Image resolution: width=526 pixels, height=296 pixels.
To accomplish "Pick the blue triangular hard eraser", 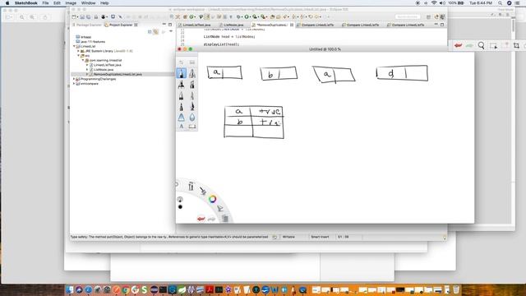I will [181, 117].
